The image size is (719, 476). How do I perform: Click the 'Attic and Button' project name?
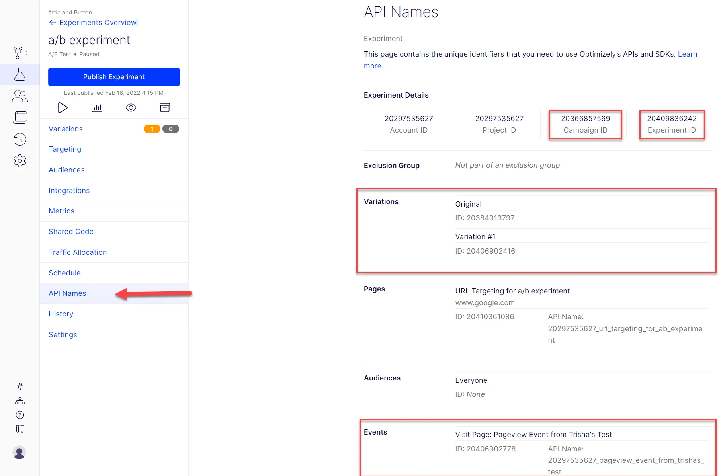pyautogui.click(x=70, y=12)
